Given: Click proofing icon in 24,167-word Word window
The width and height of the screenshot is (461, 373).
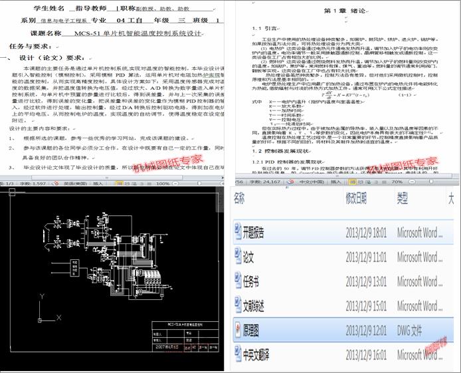Looking at the screenshot, I should (291, 182).
